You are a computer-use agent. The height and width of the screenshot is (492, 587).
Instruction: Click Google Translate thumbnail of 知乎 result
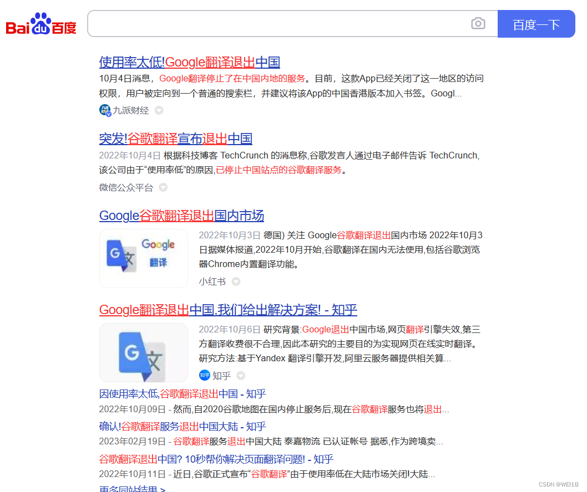pos(143,352)
